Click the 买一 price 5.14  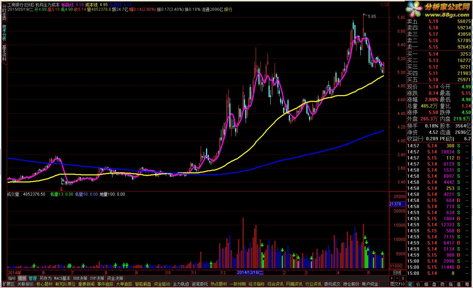click(433, 54)
